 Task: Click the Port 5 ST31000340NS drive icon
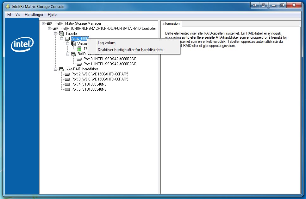pos(67,89)
